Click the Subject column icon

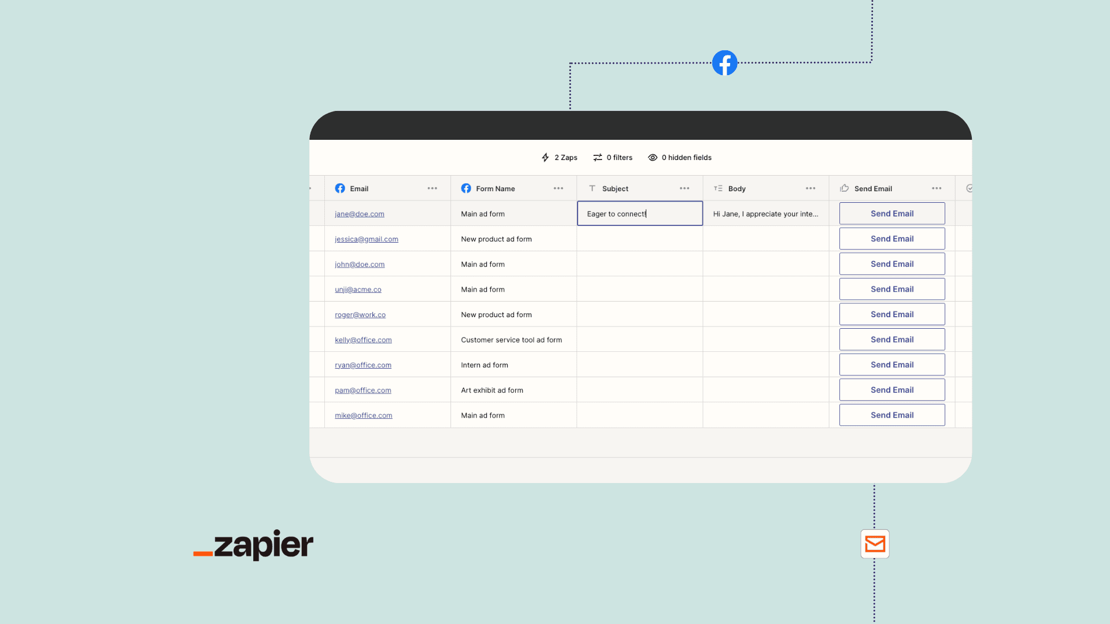593,188
